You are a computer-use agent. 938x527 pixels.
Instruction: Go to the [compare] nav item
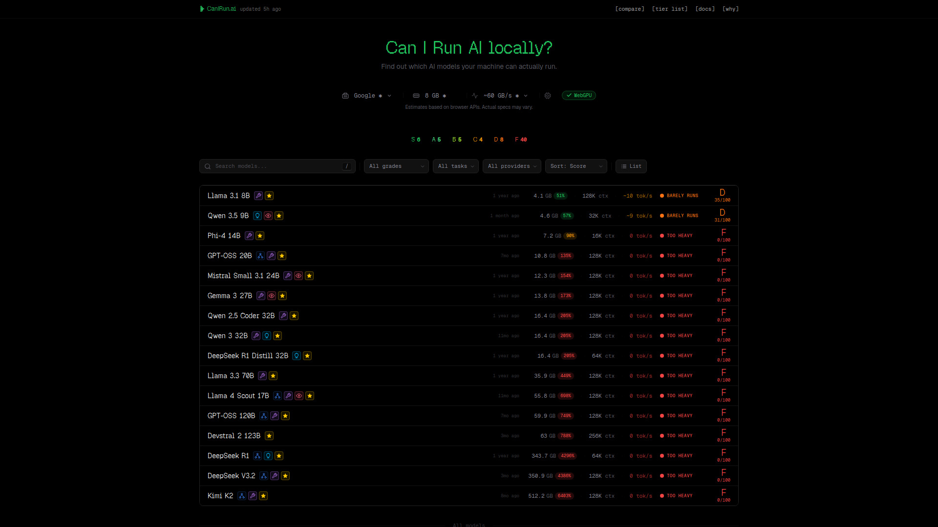coord(629,9)
